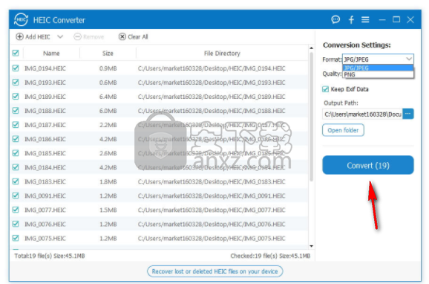429x284 pixels.
Task: Click the Remove button label
Action: point(94,36)
